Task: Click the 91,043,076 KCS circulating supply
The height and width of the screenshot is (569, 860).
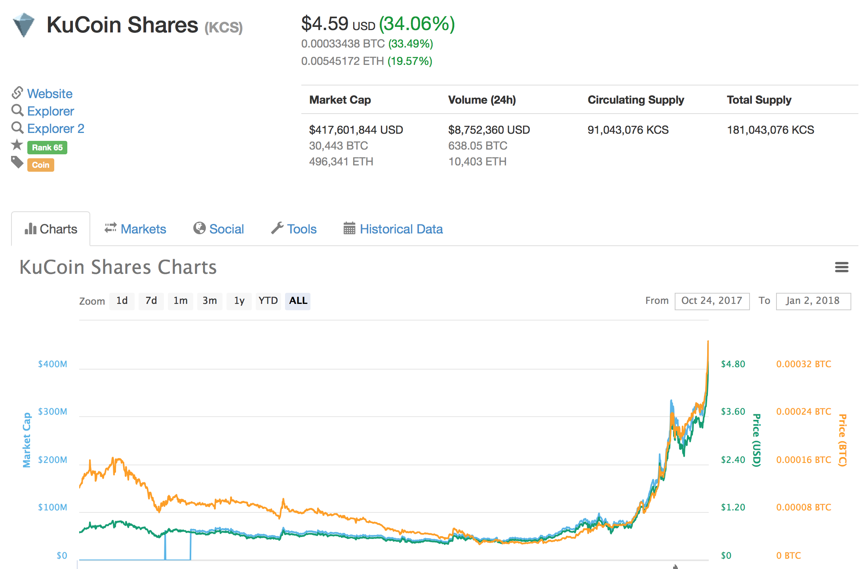Action: pos(628,130)
